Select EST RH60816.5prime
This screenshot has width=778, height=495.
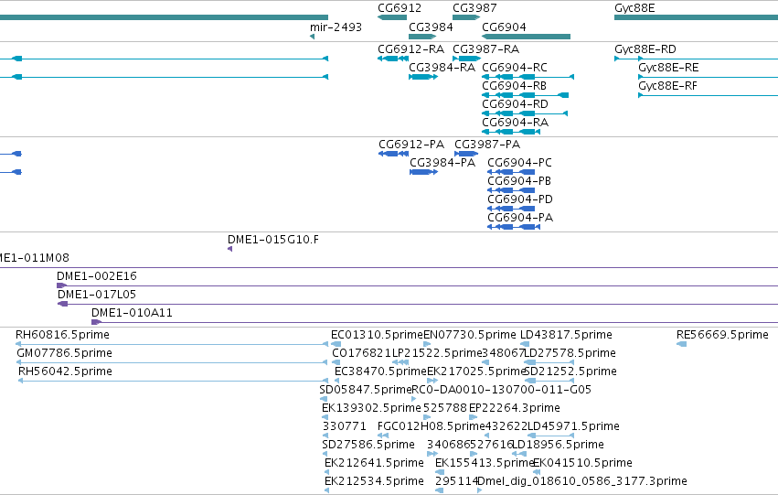point(62,335)
